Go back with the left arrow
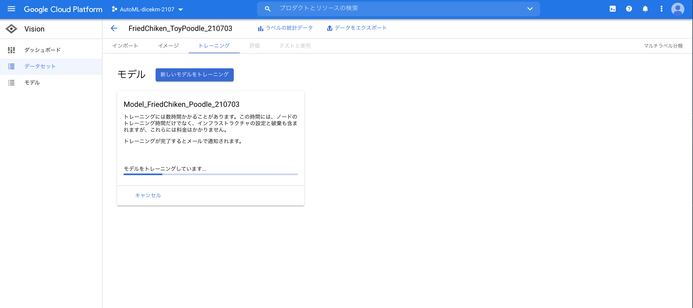Viewport: 693px width, 308px height. coord(114,28)
